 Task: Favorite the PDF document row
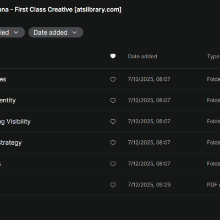coord(113,185)
